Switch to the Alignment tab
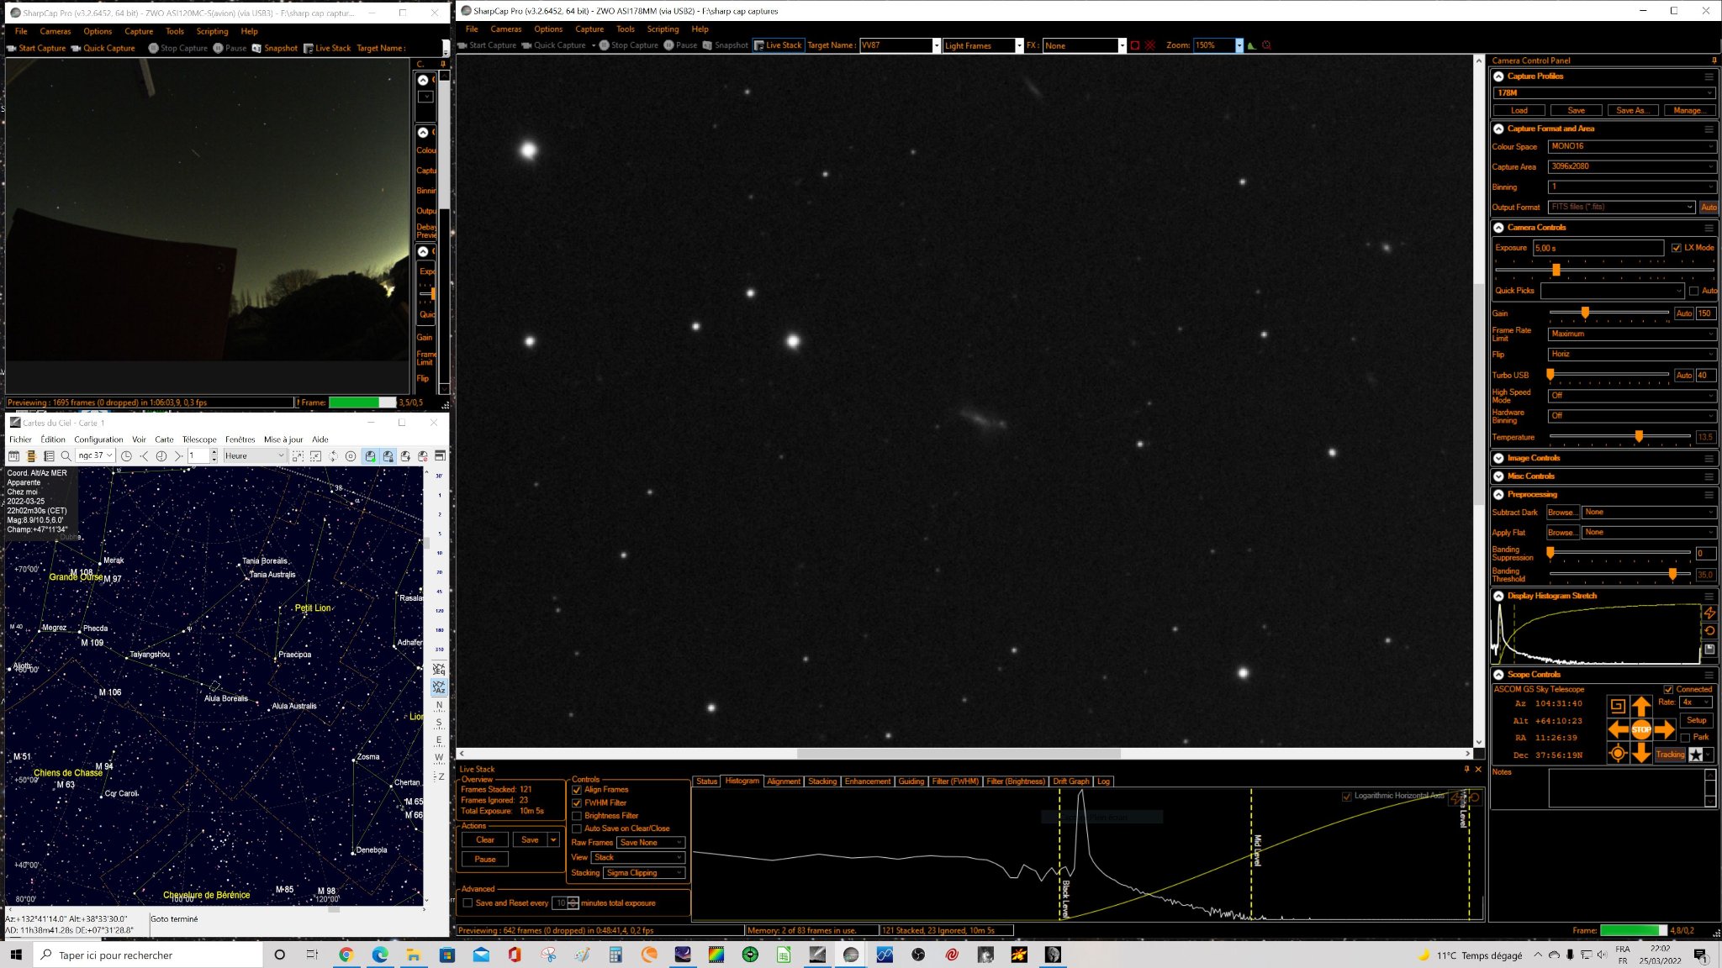1722x968 pixels. point(784,781)
